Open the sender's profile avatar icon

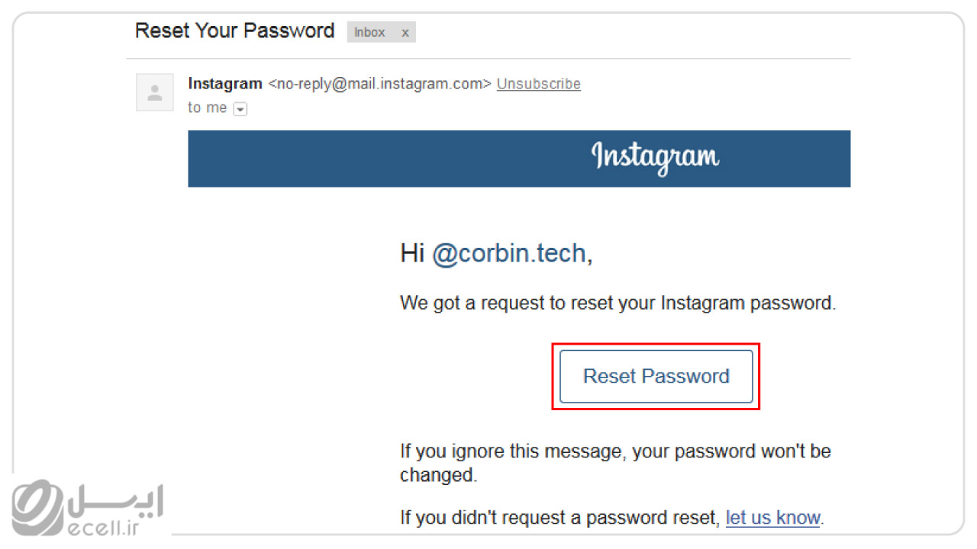[x=155, y=93]
